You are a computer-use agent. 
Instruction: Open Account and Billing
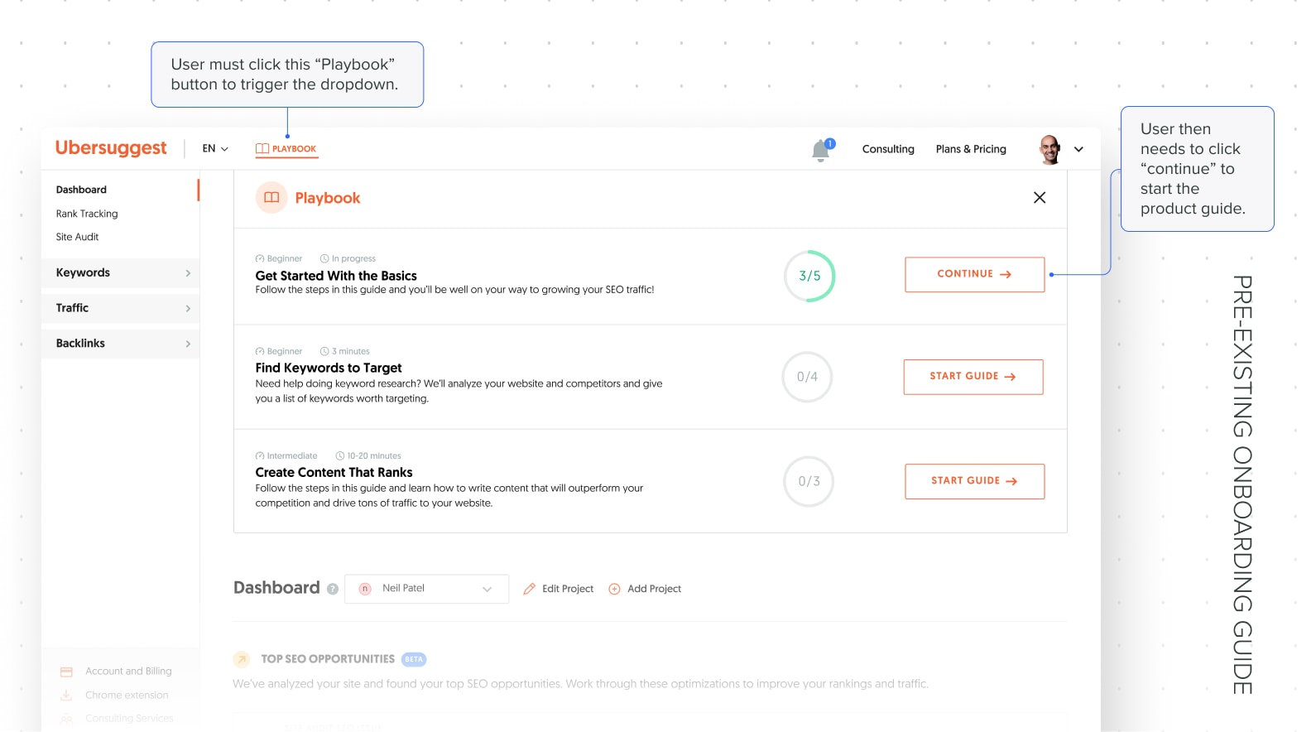point(128,672)
